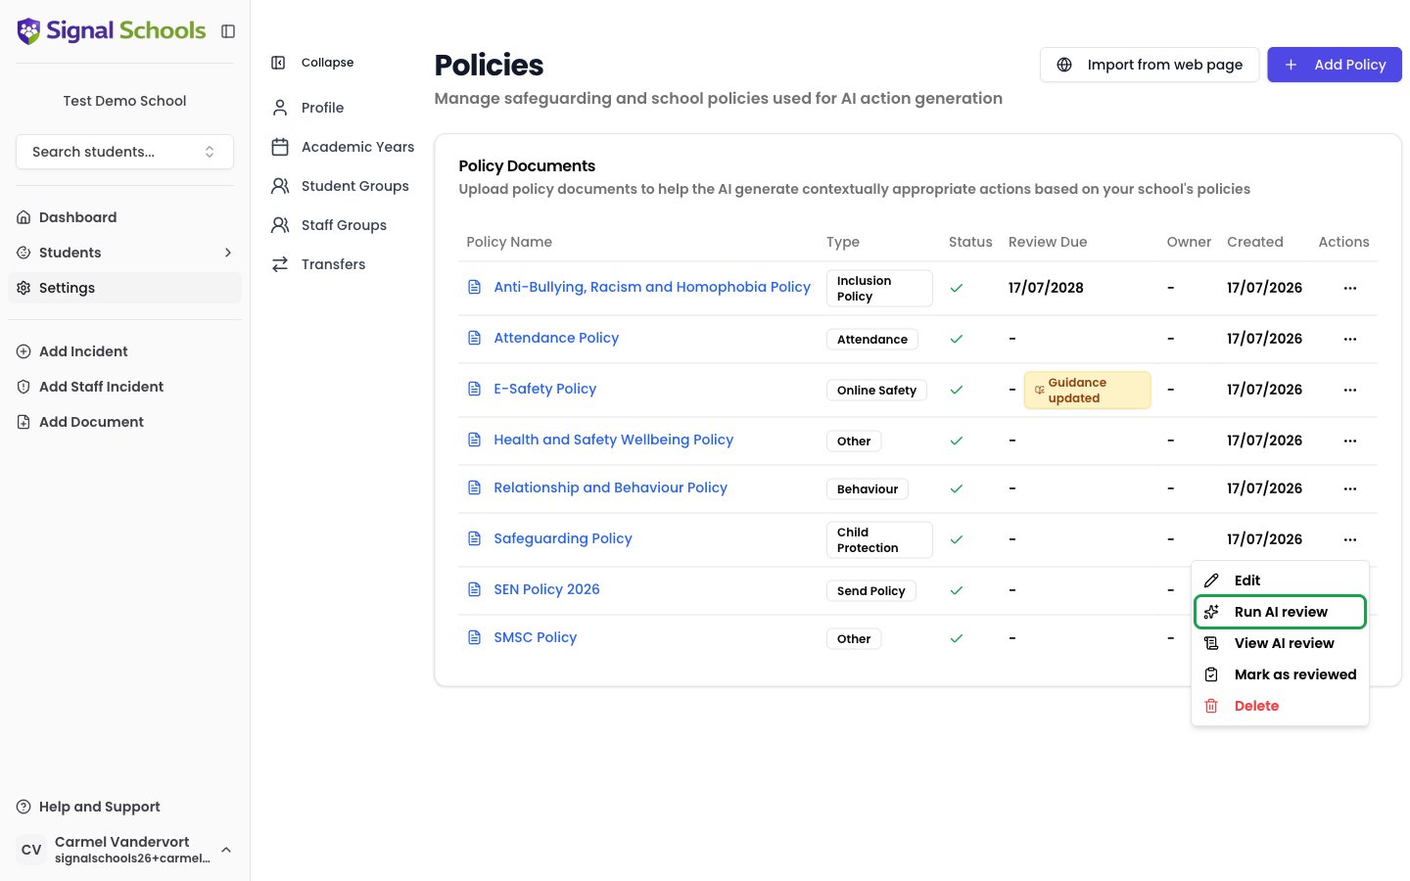This screenshot has width=1410, height=881.
Task: Open actions menu for Anti-Bullying policy row
Action: pos(1350,288)
